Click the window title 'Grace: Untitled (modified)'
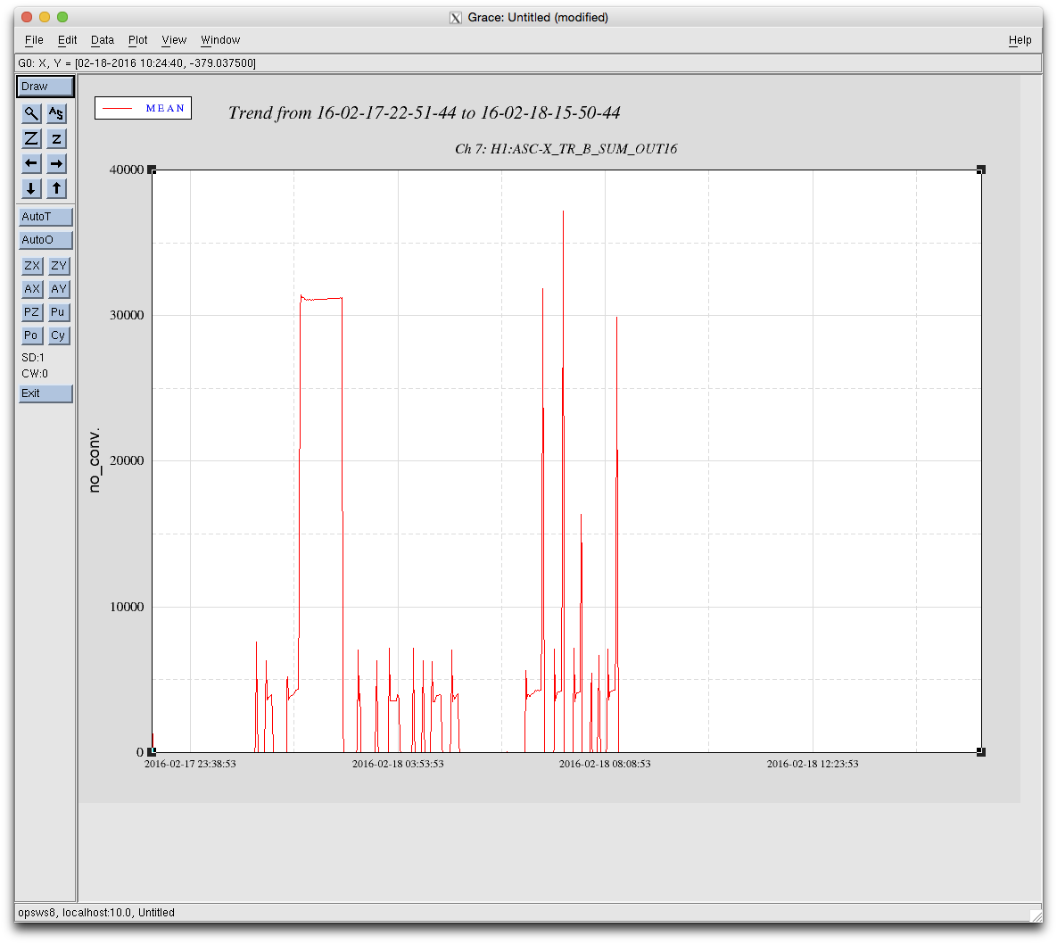This screenshot has height=944, width=1057. (x=538, y=17)
